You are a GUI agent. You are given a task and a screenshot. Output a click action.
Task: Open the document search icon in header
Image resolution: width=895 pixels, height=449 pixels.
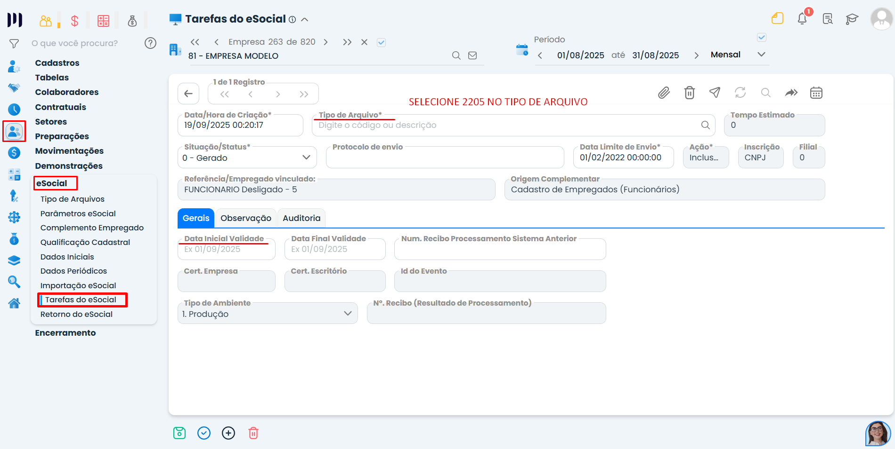point(828,19)
